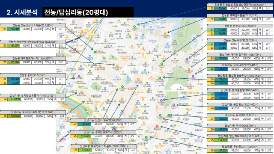Select the 전농동 래미안크레시티 table header
274x154 pixels.
click(33, 58)
